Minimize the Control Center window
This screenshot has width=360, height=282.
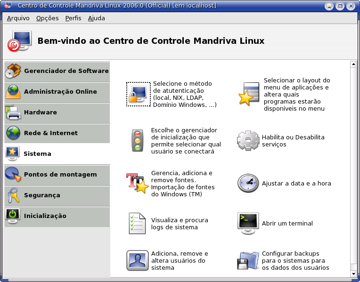(x=329, y=6)
